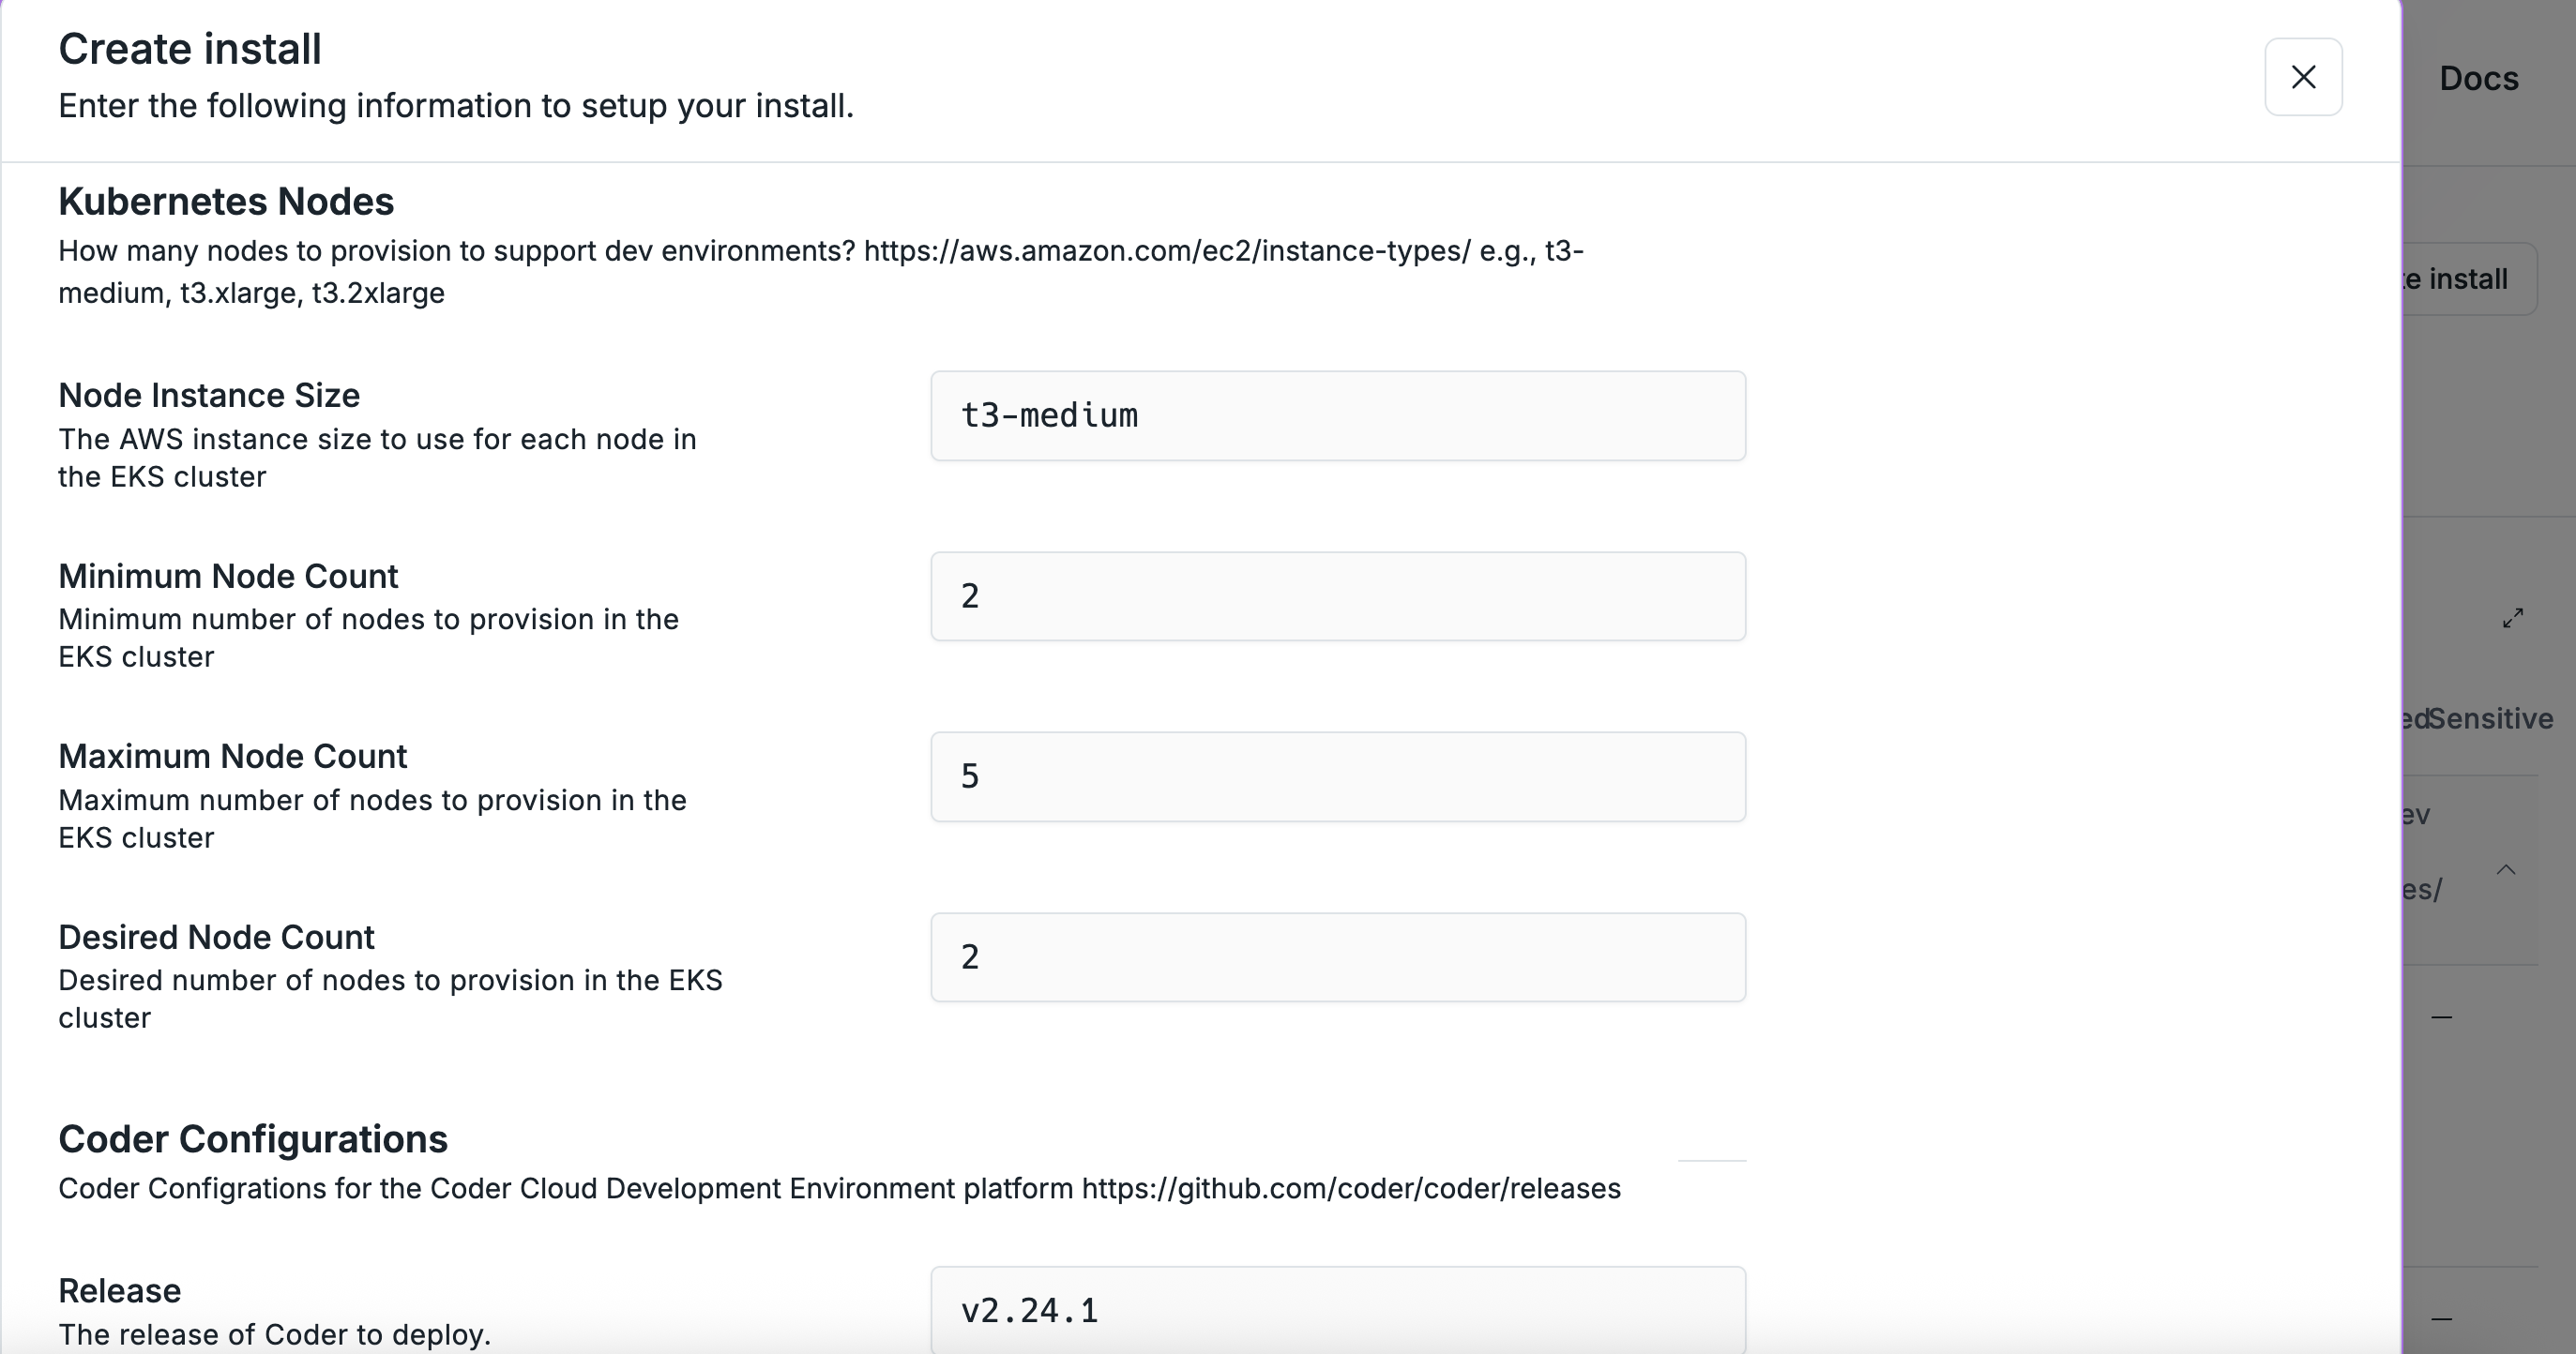Click the github.com/coder/coder/releases URL text

(x=1351, y=1189)
